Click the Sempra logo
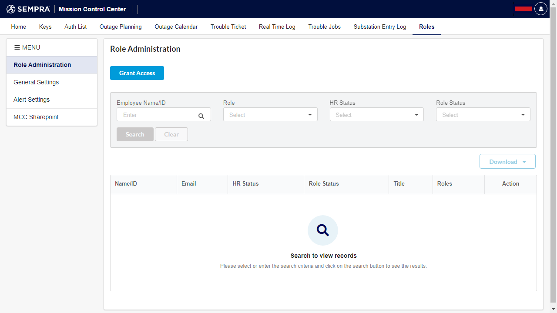 (28, 9)
